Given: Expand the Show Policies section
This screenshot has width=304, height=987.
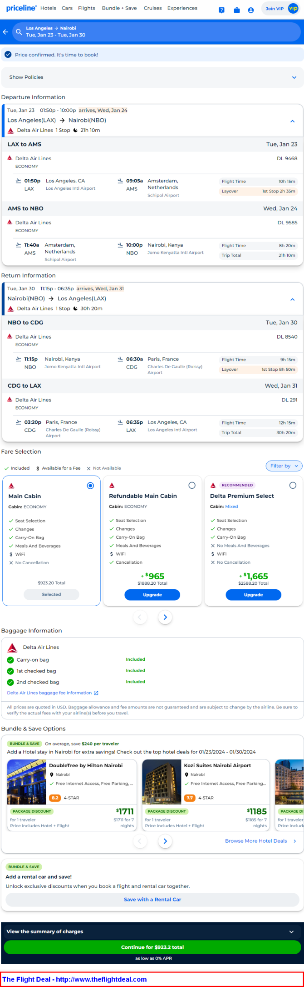Looking at the screenshot, I should coord(152,77).
